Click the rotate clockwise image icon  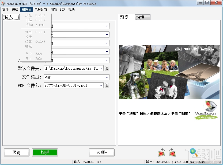tap(173, 153)
